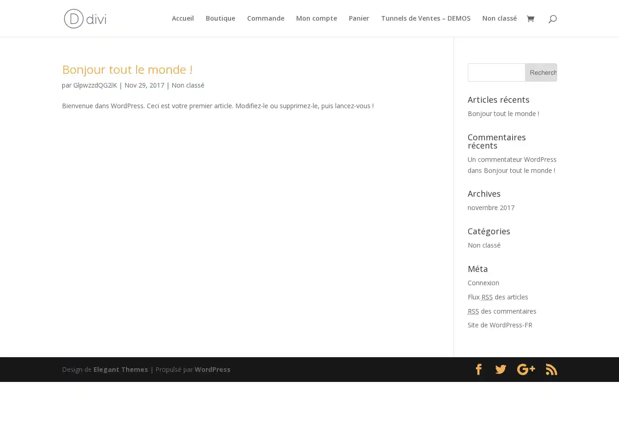Open the shopping cart icon

pyautogui.click(x=531, y=19)
